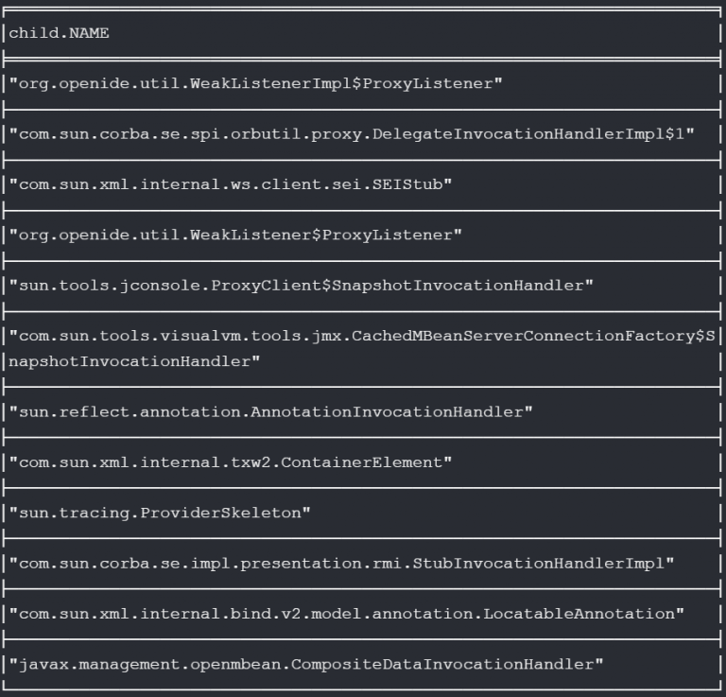The height and width of the screenshot is (697, 726).
Task: Click the DelegateInvocationHandlerImpl$1 row
Action: pyautogui.click(x=352, y=133)
